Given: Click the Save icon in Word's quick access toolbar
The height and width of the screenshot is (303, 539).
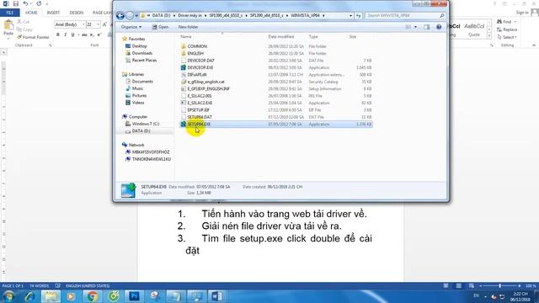Looking at the screenshot, I should (x=16, y=3).
